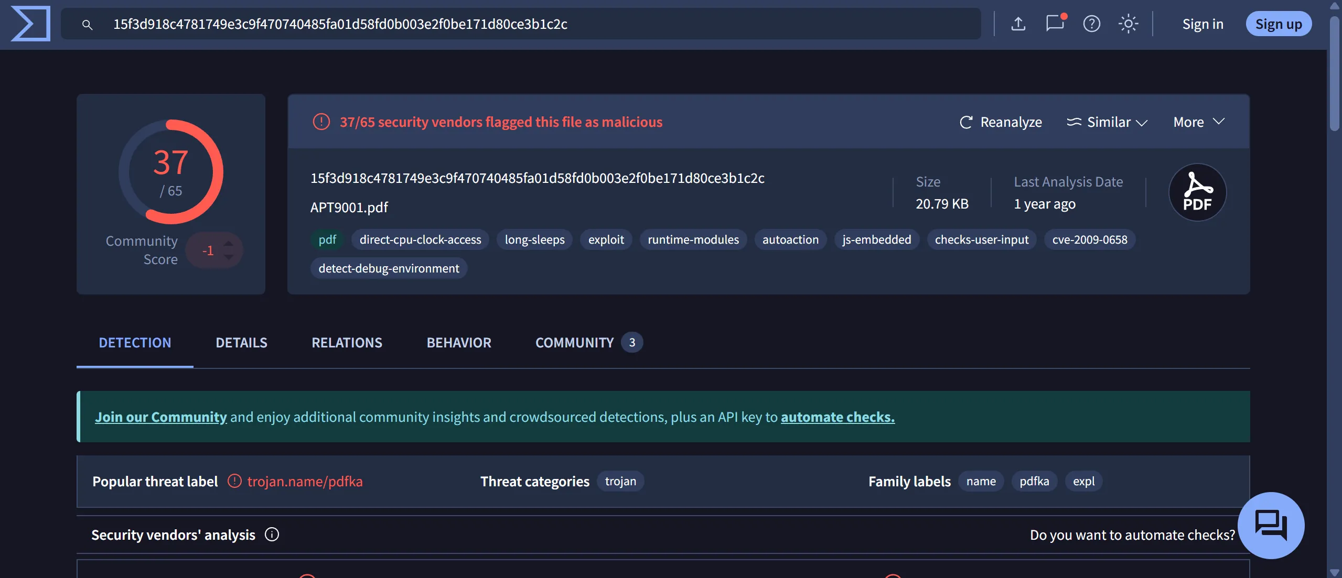Click the Join our Community link
This screenshot has height=578, width=1342.
(160, 417)
